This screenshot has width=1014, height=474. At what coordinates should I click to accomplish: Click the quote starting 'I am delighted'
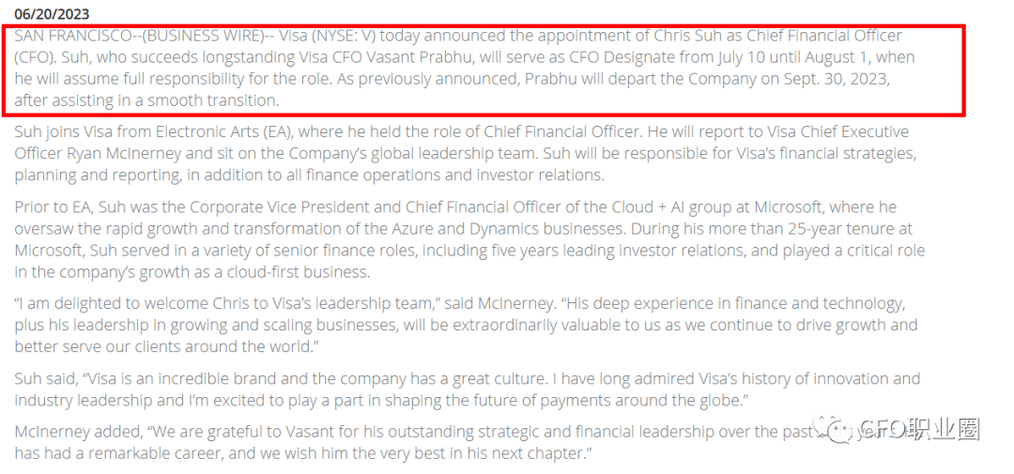coord(466,325)
